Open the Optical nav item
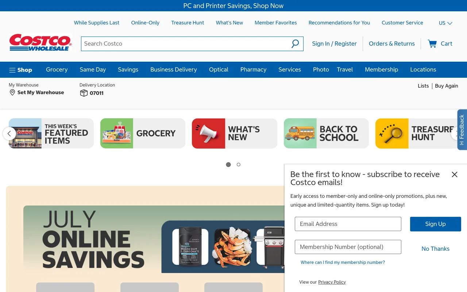 click(x=219, y=70)
